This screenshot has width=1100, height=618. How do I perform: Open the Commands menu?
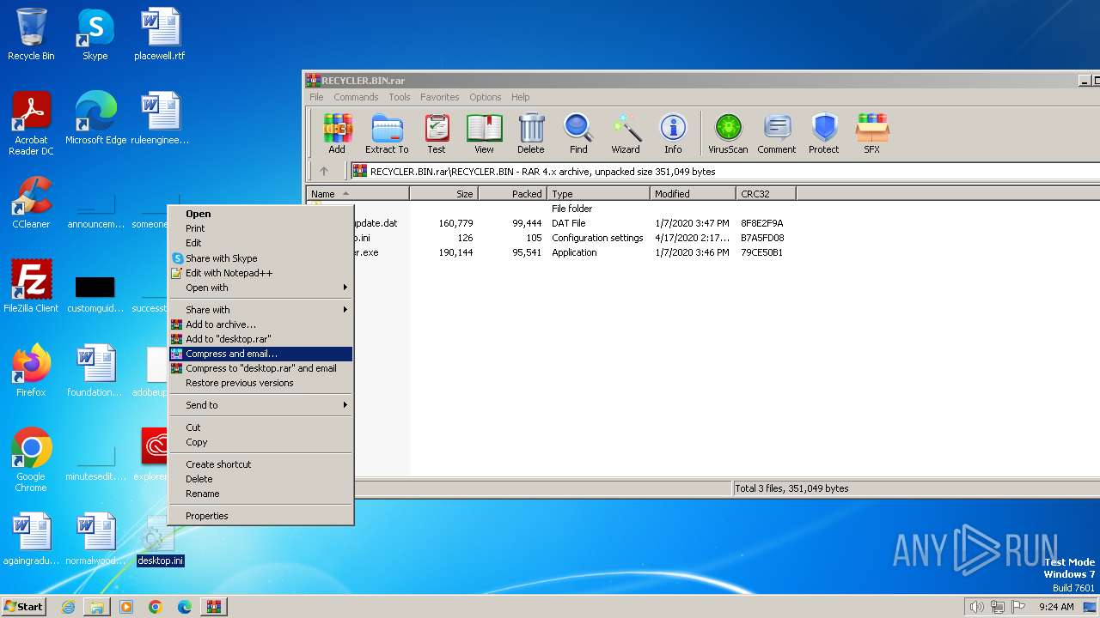coord(356,97)
